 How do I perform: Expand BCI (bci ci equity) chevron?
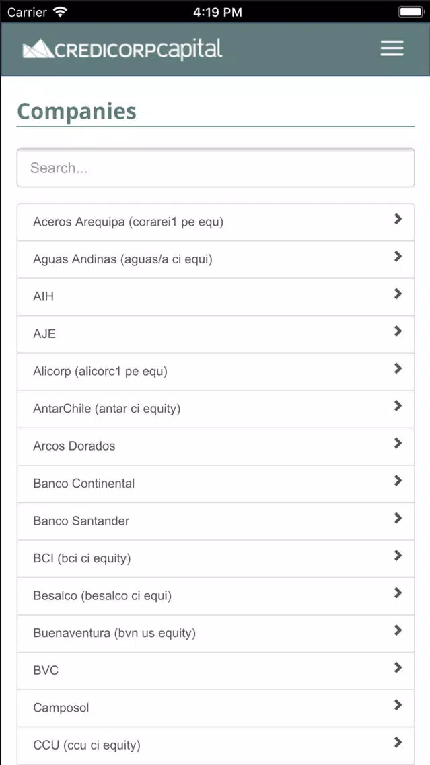tap(398, 556)
